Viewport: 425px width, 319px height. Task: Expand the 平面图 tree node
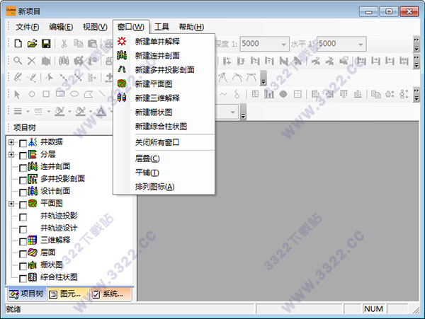coord(11,204)
